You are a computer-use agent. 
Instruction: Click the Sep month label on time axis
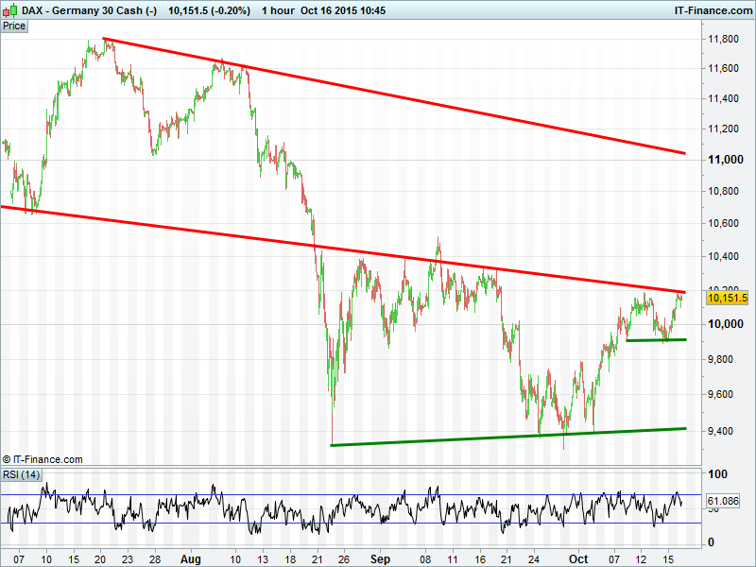[x=380, y=559]
